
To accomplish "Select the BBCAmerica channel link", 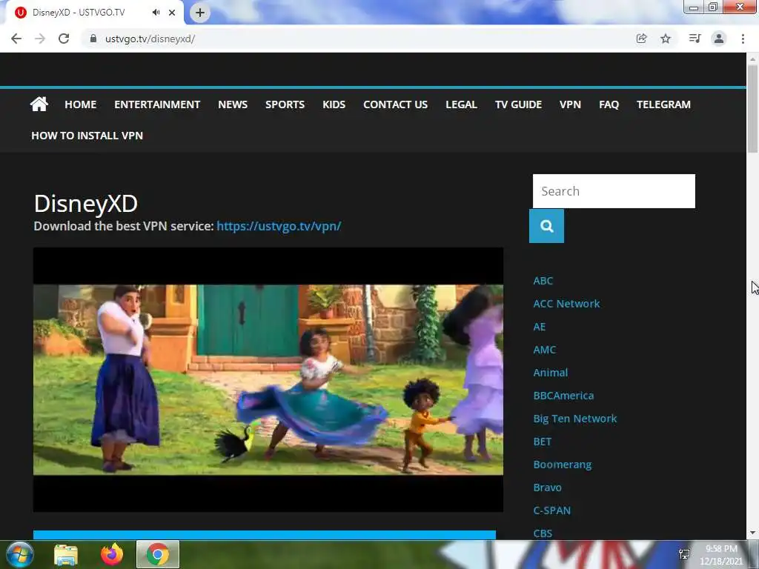I will coord(563,396).
